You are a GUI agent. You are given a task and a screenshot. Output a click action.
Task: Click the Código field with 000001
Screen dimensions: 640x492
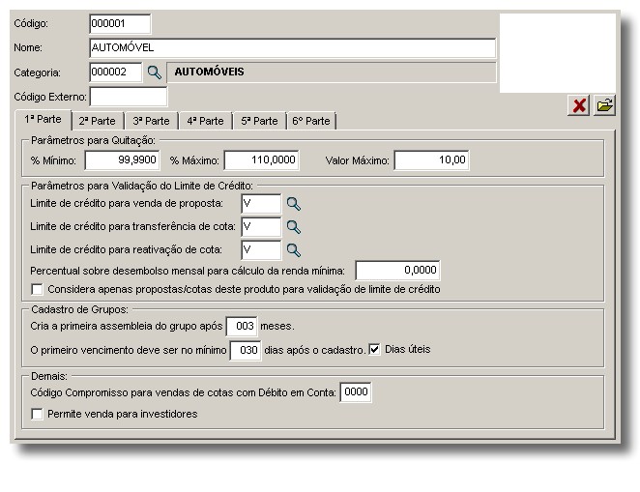tap(120, 23)
